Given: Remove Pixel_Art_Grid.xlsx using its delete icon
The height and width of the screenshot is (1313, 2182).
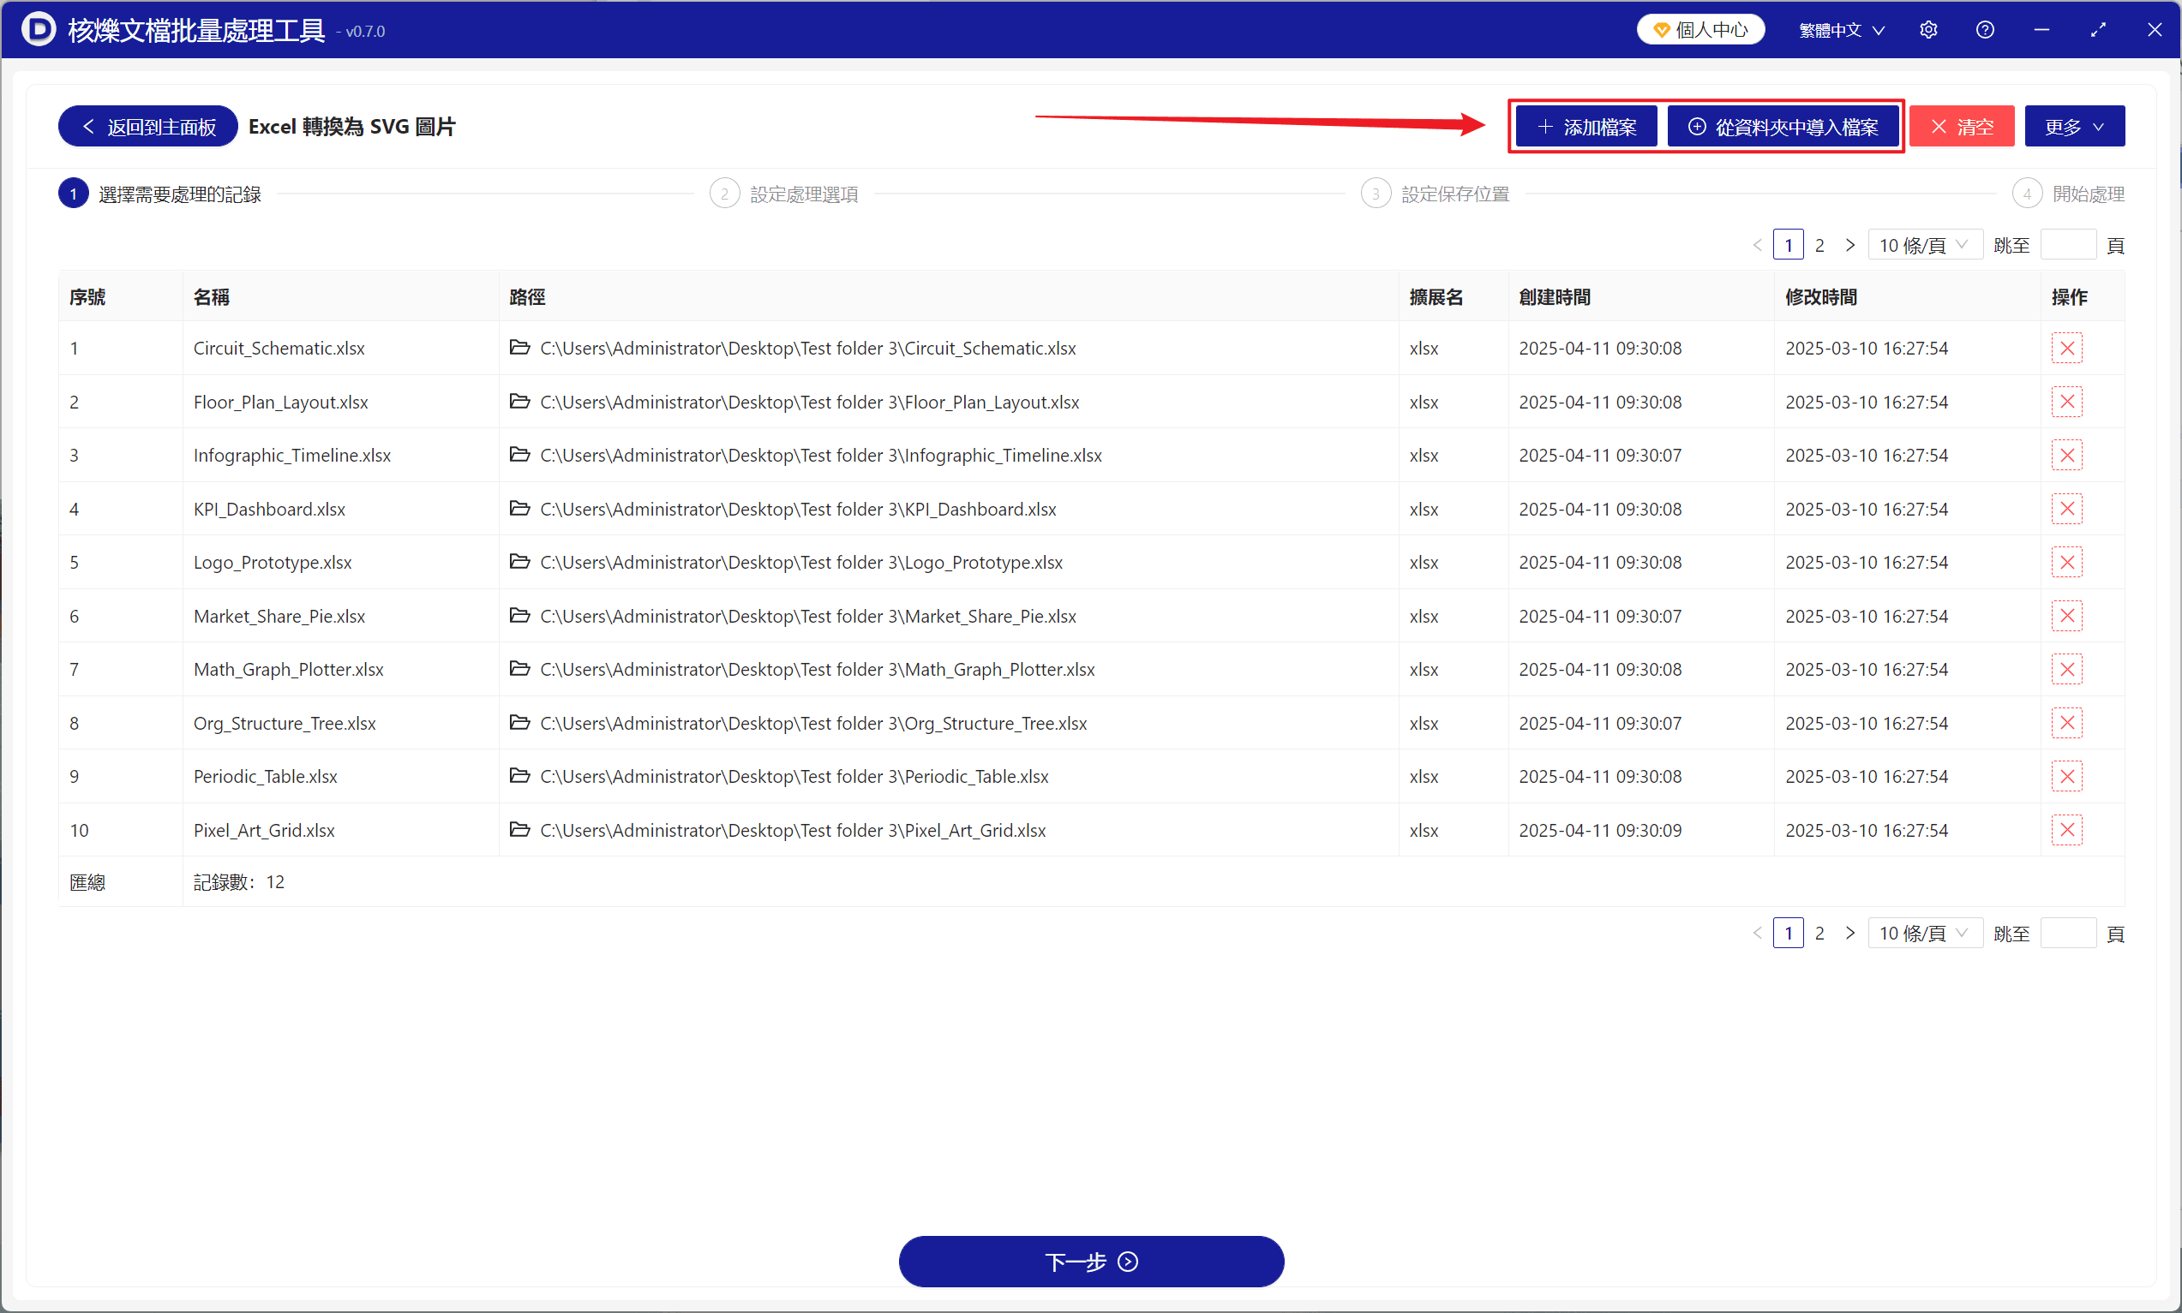Looking at the screenshot, I should [x=2066, y=831].
